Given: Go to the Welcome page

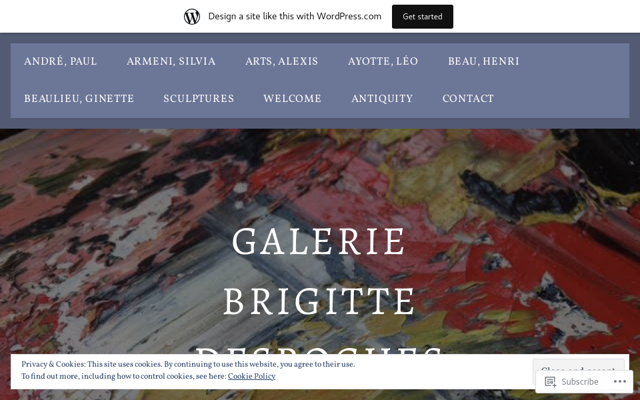Looking at the screenshot, I should pyautogui.click(x=292, y=99).
